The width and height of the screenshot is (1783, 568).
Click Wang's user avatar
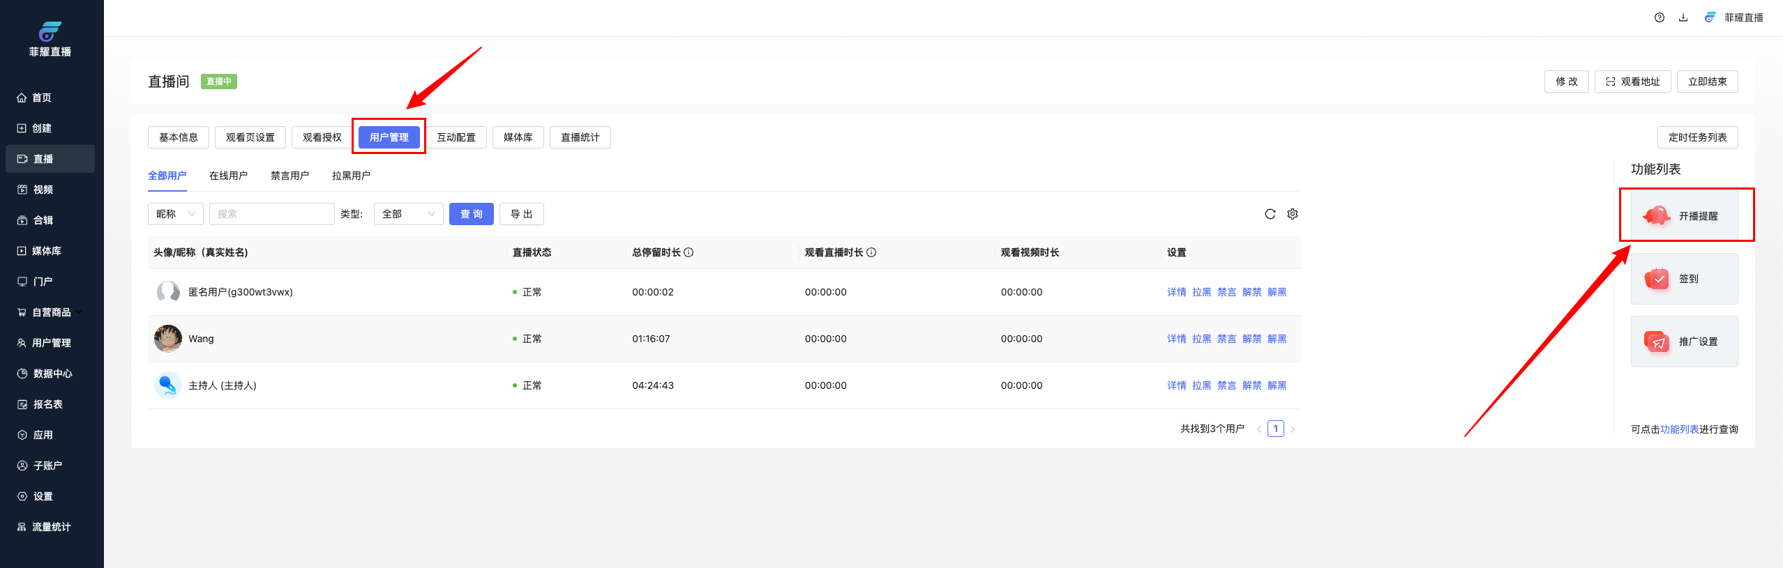167,339
